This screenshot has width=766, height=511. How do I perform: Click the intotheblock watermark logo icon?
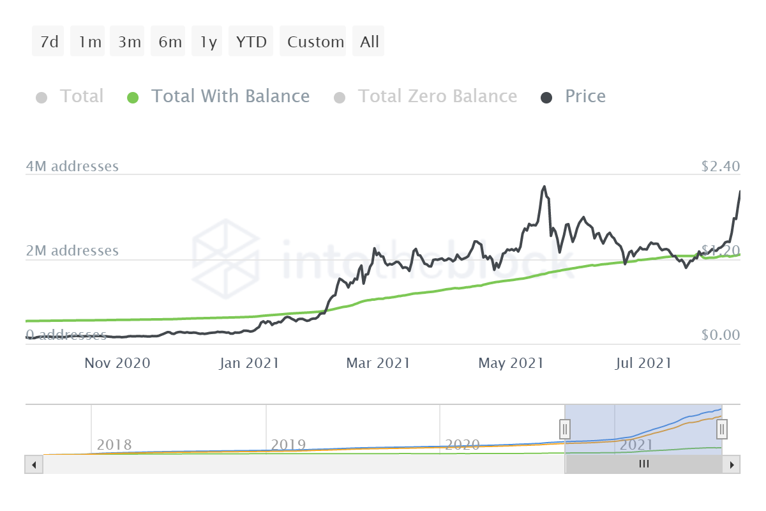[226, 250]
